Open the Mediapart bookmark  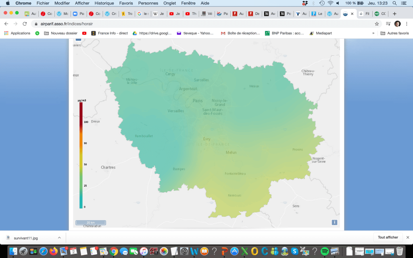(x=321, y=33)
